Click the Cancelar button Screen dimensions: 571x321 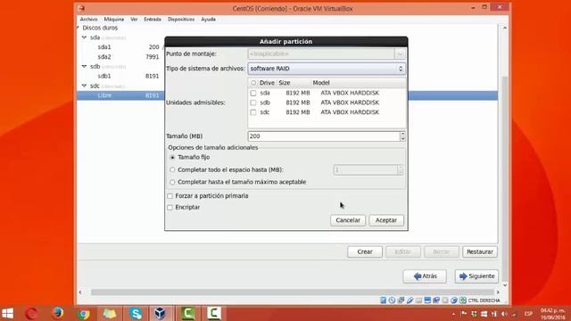coord(348,220)
